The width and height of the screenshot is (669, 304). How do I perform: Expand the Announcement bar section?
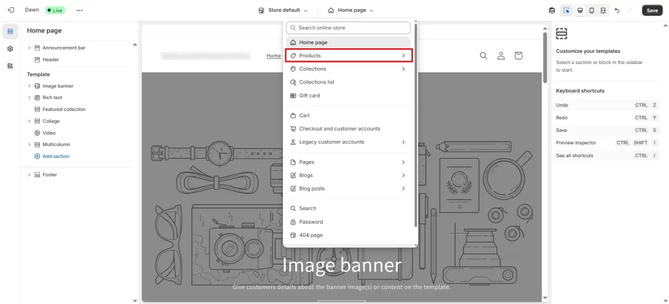tap(29, 48)
